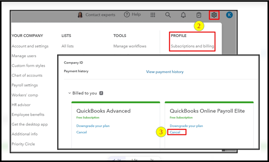The width and height of the screenshot is (269, 162).
Task: Open the notifications bell icon
Action: 183,15
